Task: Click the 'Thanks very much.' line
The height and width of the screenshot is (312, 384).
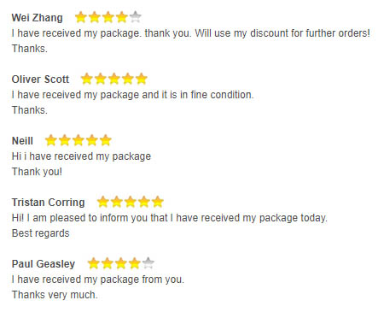Action: click(x=55, y=295)
